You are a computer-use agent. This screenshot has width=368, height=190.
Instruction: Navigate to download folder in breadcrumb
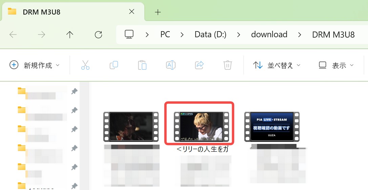269,35
